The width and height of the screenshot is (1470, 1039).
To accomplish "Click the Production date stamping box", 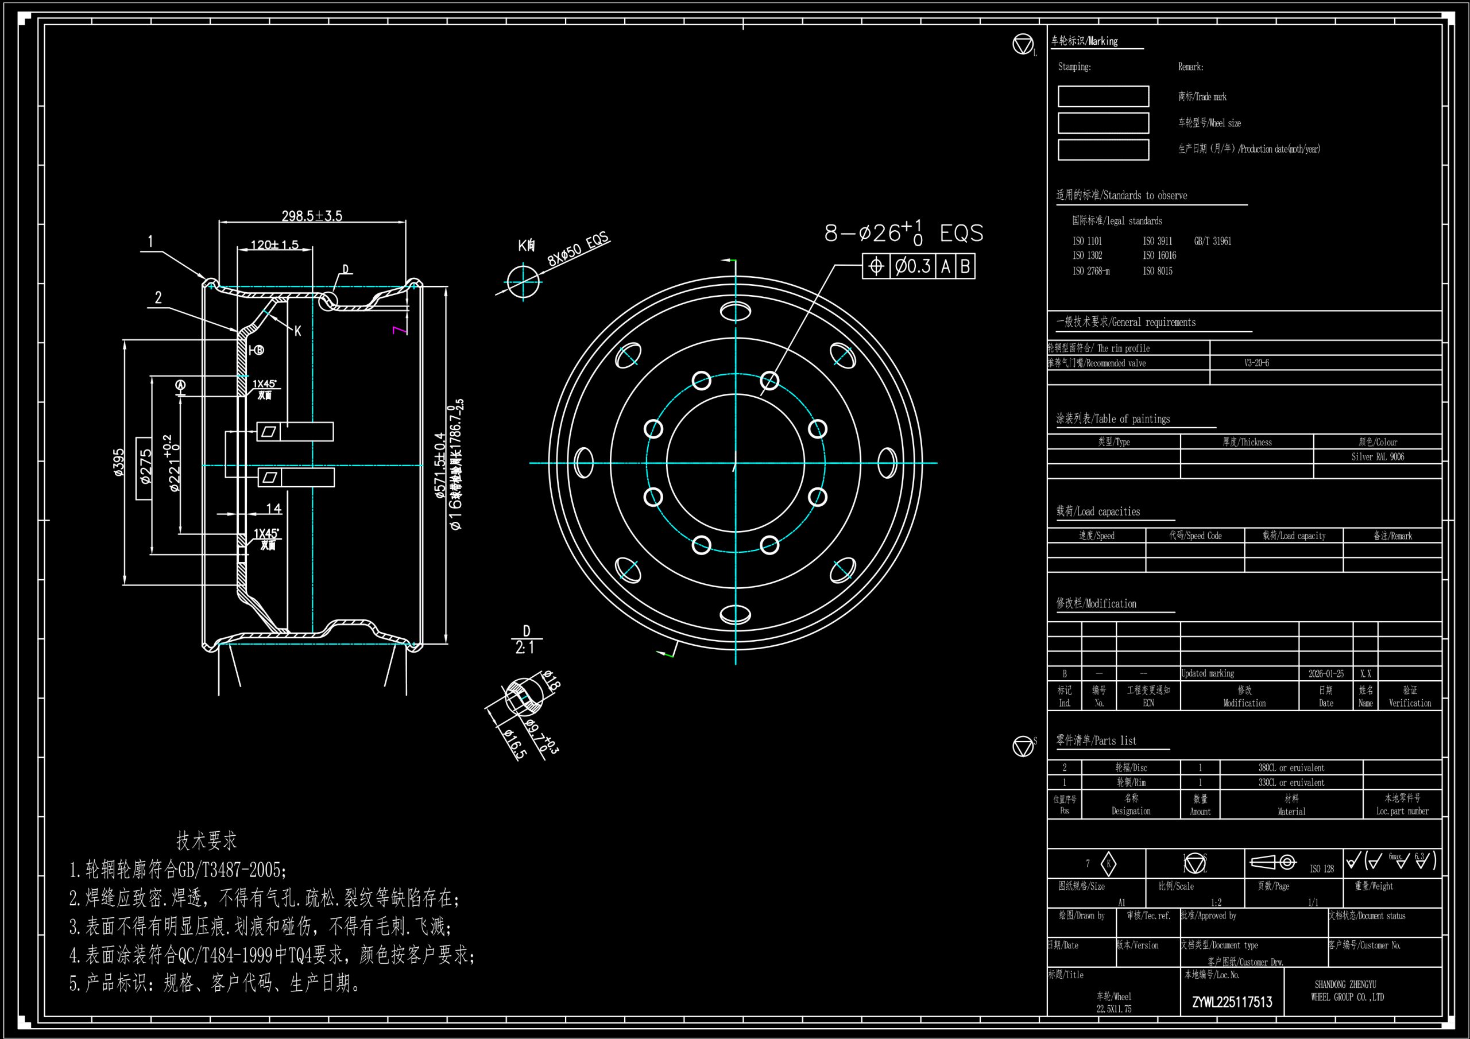I will coord(1103,150).
